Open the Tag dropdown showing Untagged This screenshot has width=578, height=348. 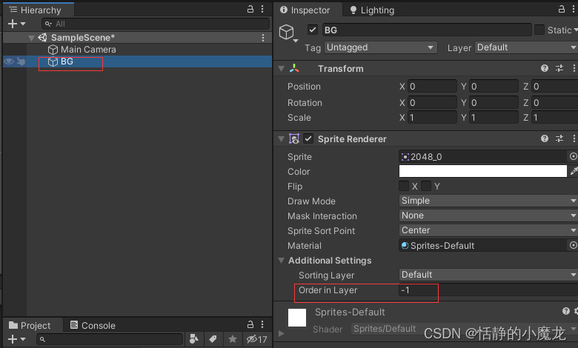380,47
